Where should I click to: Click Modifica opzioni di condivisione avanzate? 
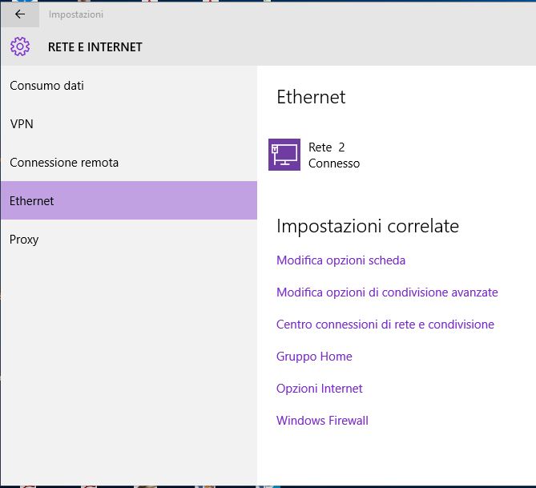point(387,292)
